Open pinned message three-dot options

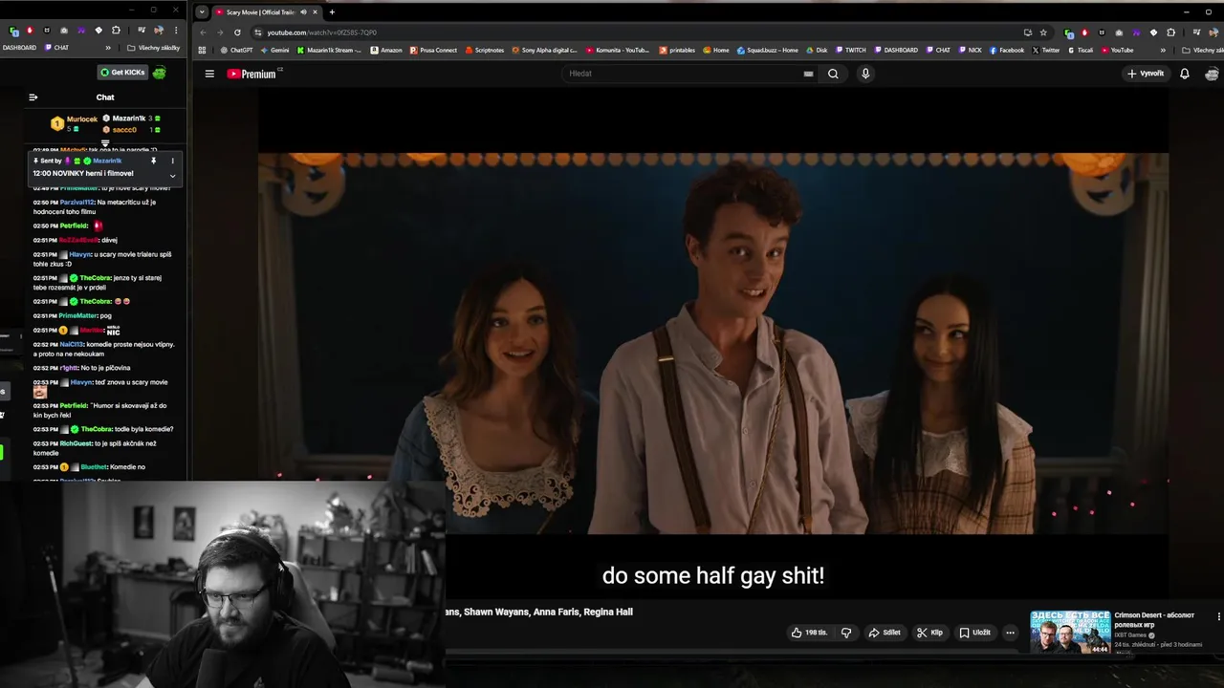click(x=172, y=161)
